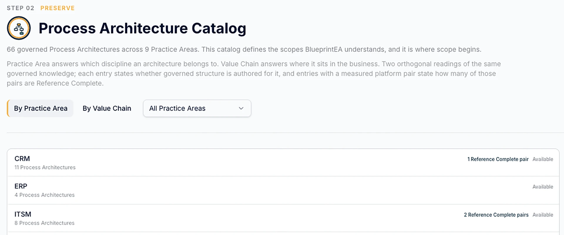Open the ITSM practice area row
The image size is (564, 235).
[x=283, y=218]
